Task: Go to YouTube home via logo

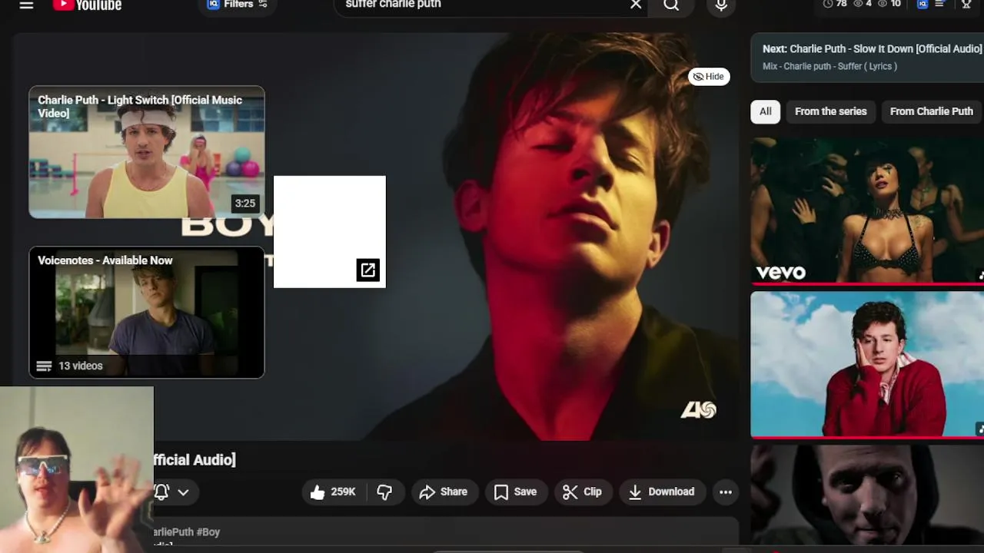Action: point(87,5)
